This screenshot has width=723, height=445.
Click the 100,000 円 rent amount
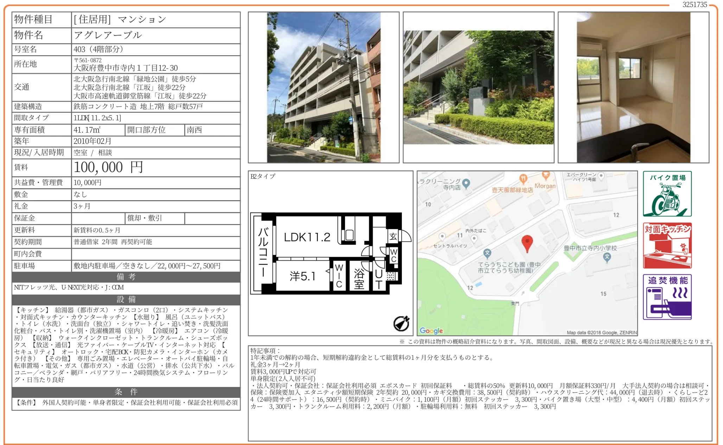[x=108, y=167]
